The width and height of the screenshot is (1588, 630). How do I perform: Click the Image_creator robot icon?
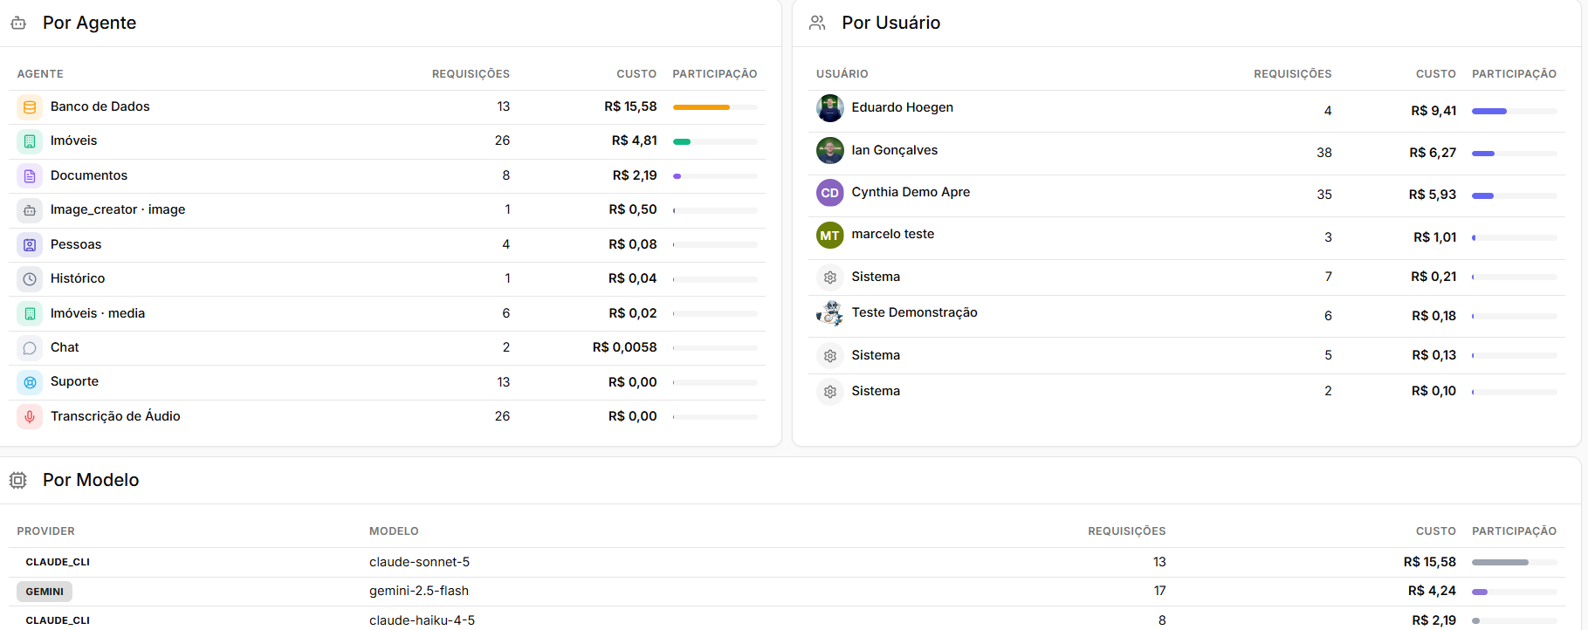[30, 210]
